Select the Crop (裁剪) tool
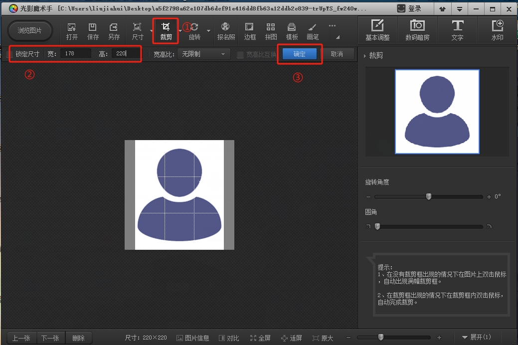The width and height of the screenshot is (518, 345). 166,30
